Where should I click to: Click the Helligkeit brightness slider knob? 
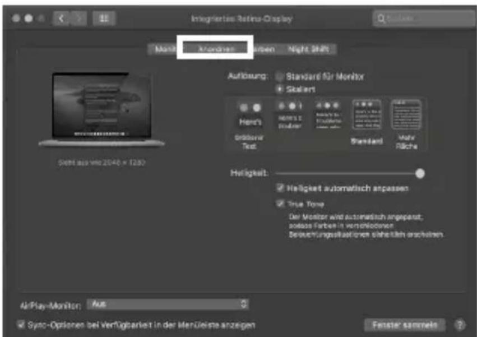(x=420, y=173)
